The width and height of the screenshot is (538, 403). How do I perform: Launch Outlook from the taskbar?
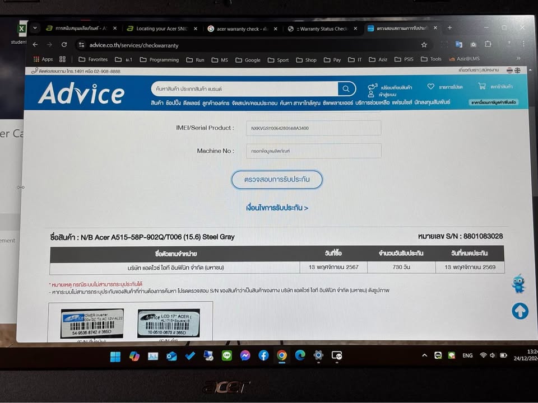pyautogui.click(x=171, y=357)
